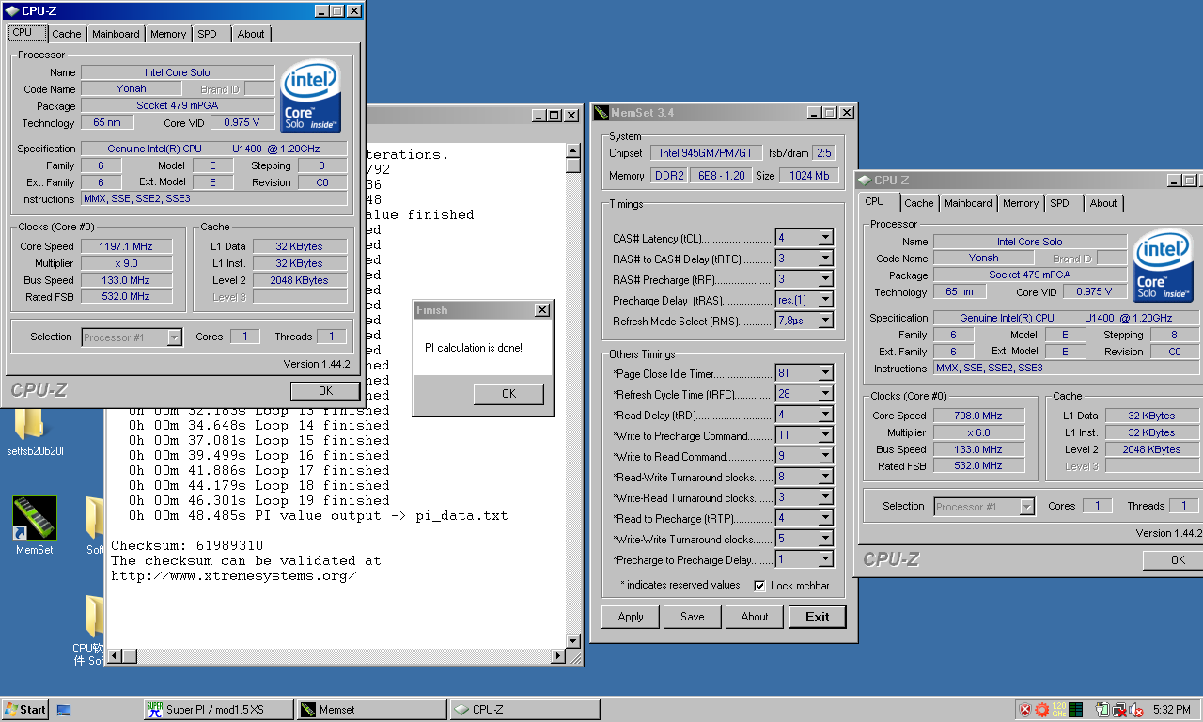Open the MemSet desktop shortcut icon

coord(35,519)
